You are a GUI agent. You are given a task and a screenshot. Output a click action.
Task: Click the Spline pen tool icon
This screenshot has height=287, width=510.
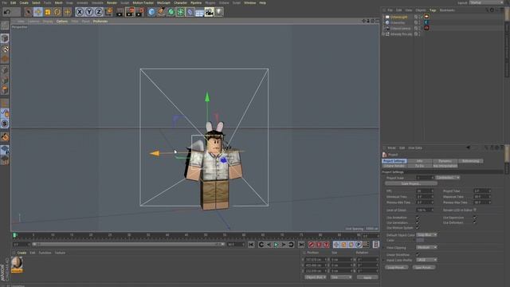161,12
